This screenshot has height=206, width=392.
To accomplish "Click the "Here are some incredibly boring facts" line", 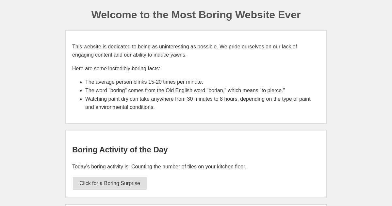I will (x=116, y=69).
